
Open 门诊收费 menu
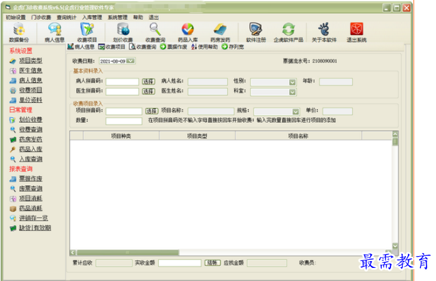(x=41, y=17)
